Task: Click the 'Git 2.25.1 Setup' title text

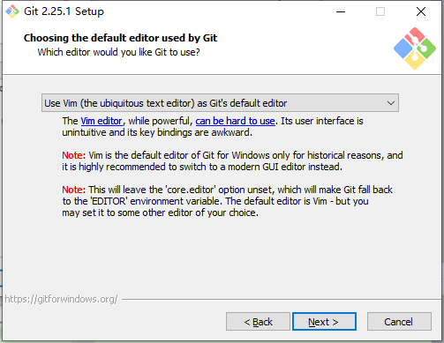Action: (64, 11)
